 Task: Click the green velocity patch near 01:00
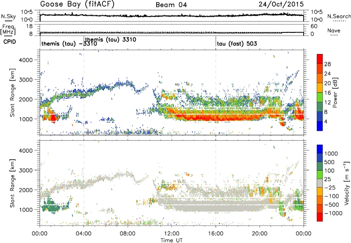point(50,207)
